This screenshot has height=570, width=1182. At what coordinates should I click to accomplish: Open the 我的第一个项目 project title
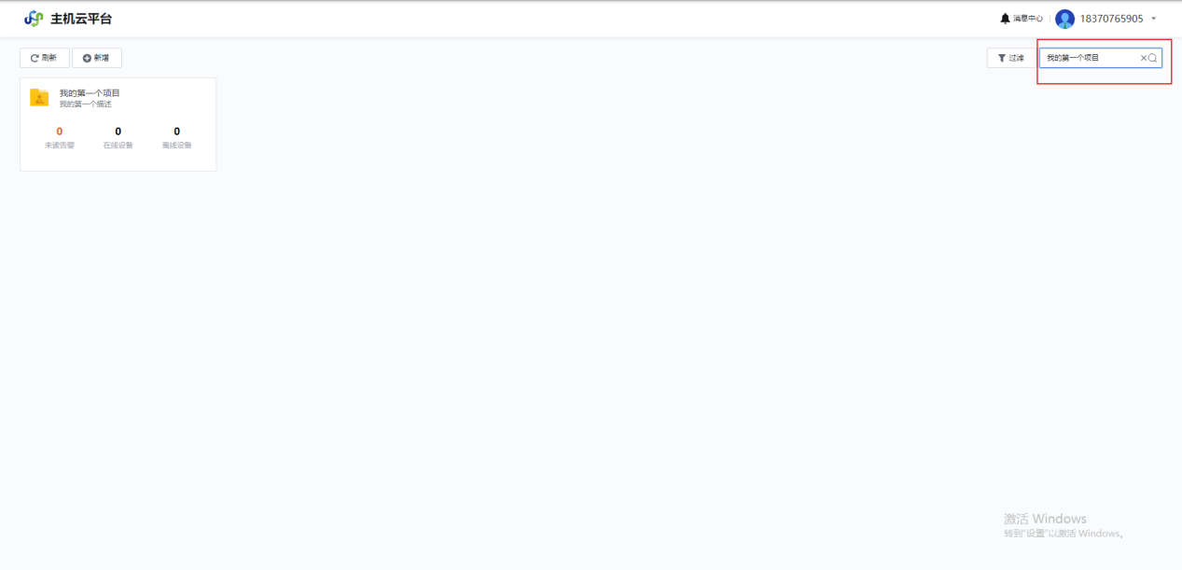click(x=90, y=93)
